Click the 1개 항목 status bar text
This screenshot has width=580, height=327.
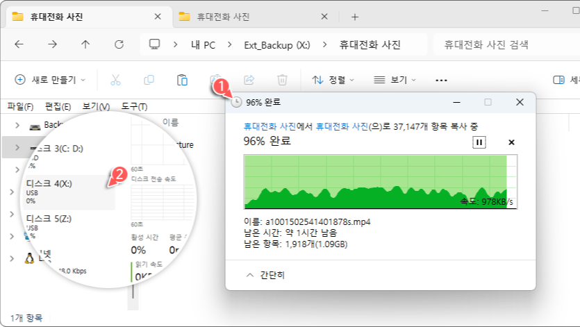(x=26, y=318)
